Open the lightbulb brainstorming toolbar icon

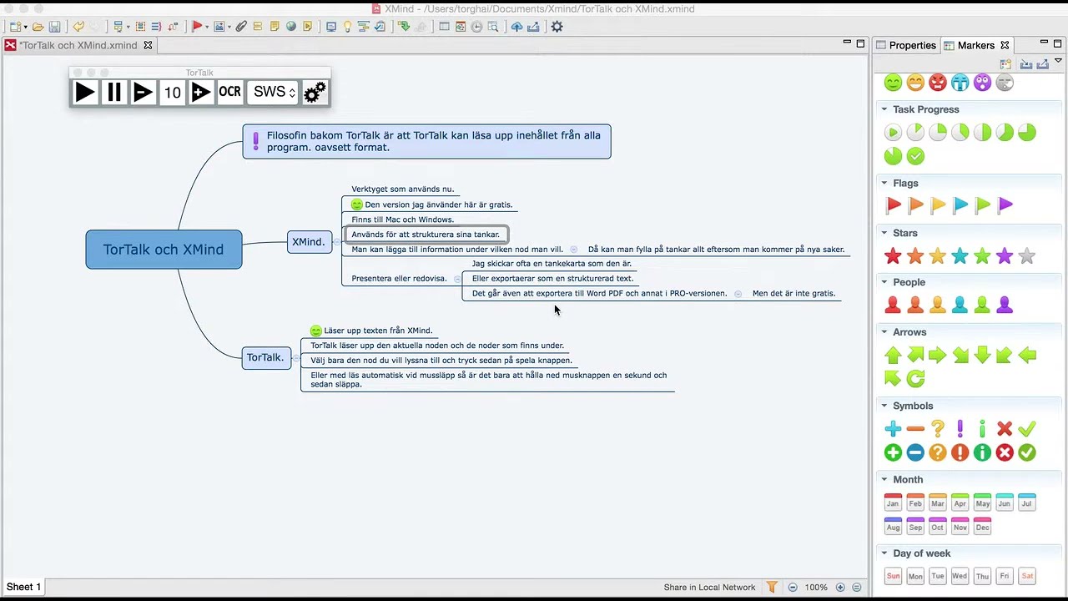pos(348,27)
